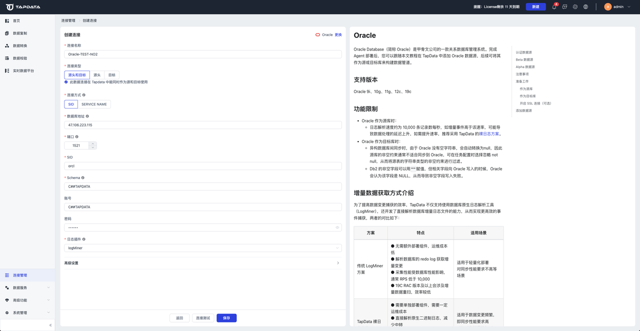Viewport: 640px width, 331px height.
Task: Click info icon beside 日志插件
Action: (83, 239)
